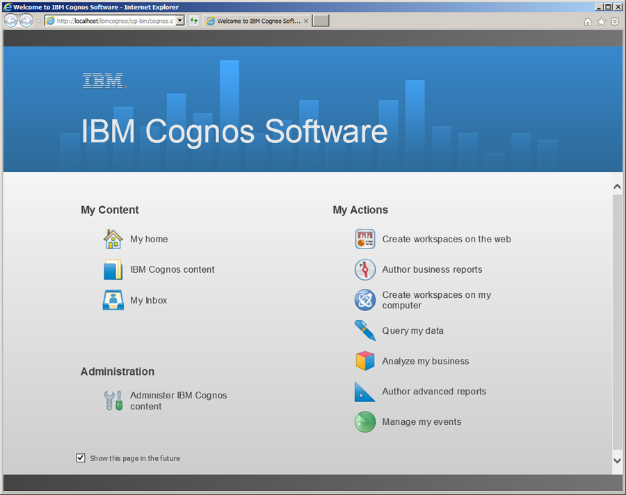This screenshot has height=495, width=626.
Task: Click Create workspaces on the web link
Action: tap(447, 239)
